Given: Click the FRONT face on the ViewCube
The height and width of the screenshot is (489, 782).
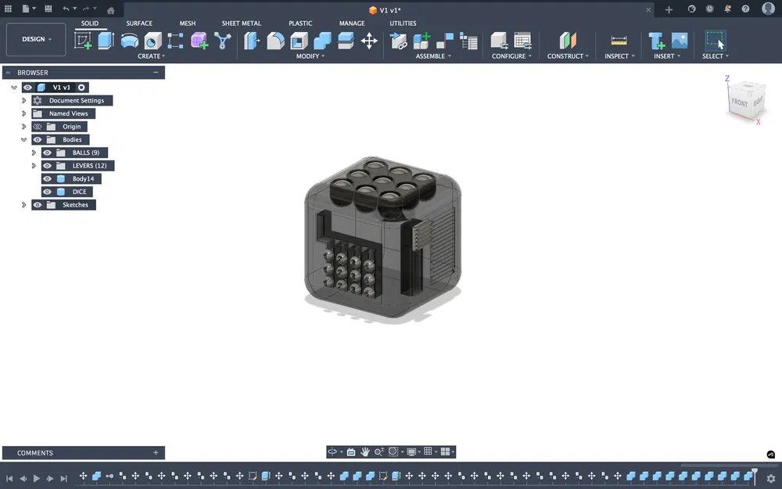Looking at the screenshot, I should click(x=740, y=102).
